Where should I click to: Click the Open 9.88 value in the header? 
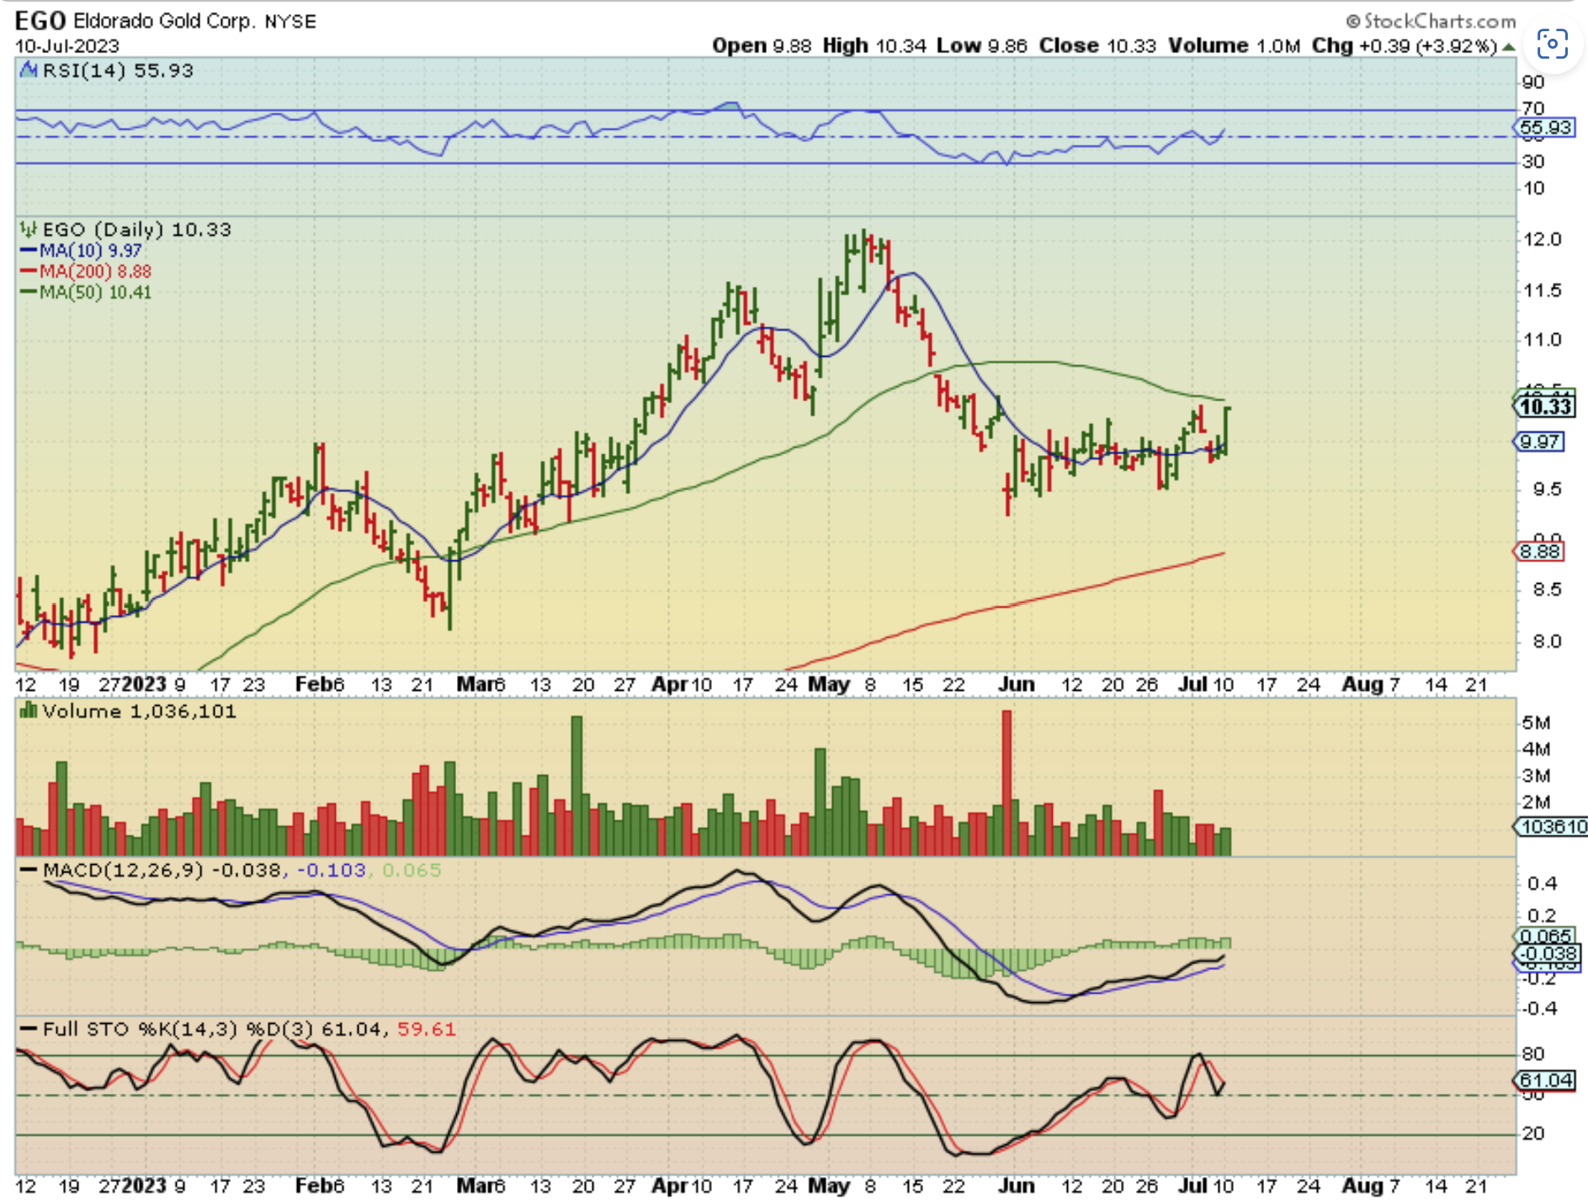point(762,45)
